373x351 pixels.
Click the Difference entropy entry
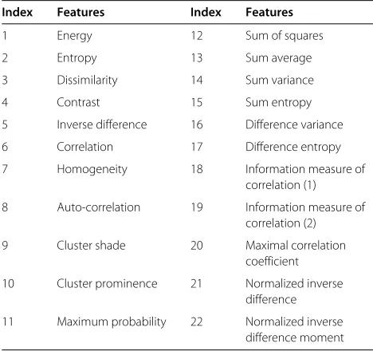[x=293, y=148]
